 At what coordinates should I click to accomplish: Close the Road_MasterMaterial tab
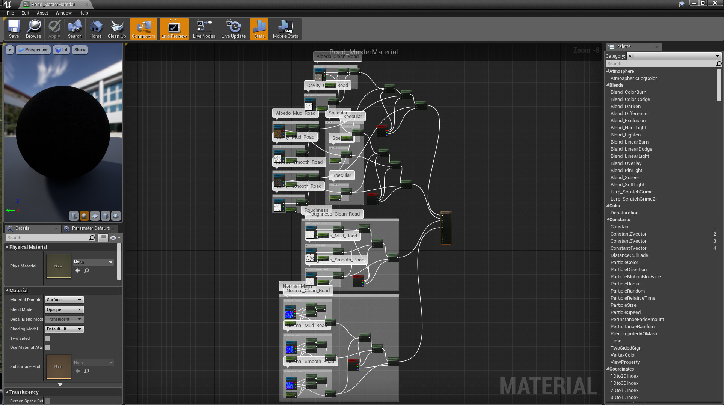tap(87, 4)
